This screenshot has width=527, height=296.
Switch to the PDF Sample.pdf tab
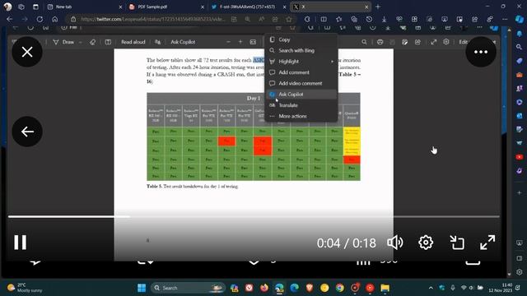(165, 7)
